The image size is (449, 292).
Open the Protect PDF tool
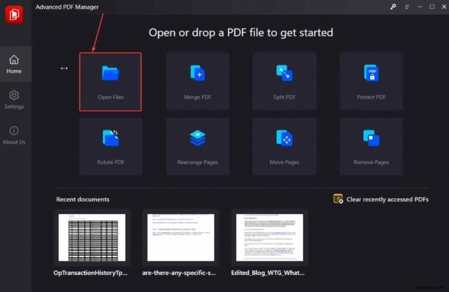371,81
